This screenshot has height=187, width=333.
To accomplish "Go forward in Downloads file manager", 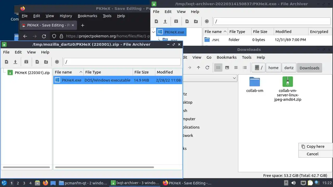I will (190, 68).
